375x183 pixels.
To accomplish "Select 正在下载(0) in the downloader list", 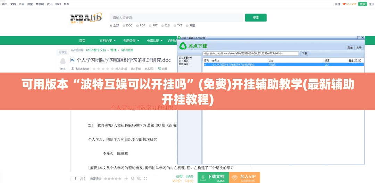I will pyautogui.click(x=185, y=58).
